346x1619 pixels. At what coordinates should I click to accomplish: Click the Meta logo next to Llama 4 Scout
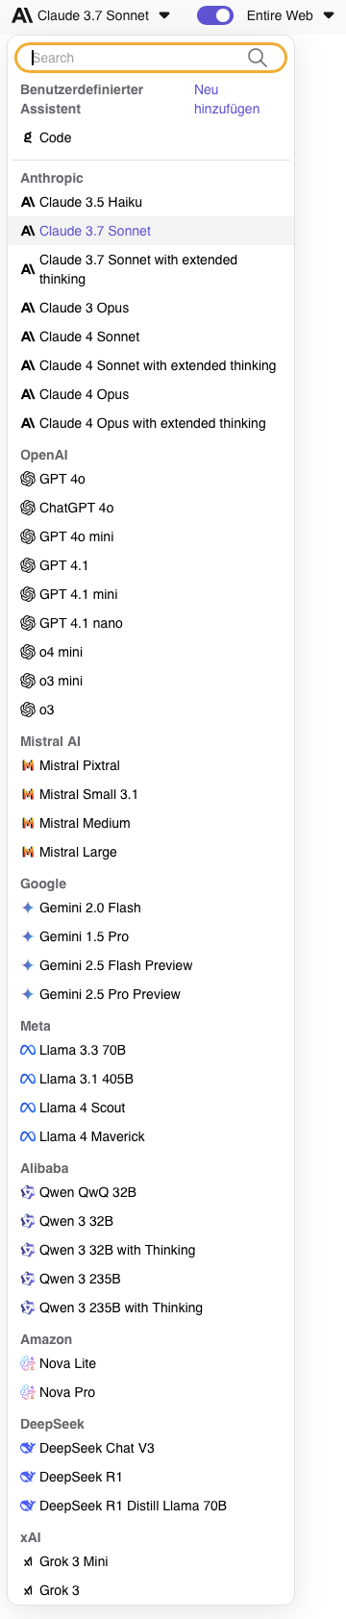click(x=28, y=1108)
